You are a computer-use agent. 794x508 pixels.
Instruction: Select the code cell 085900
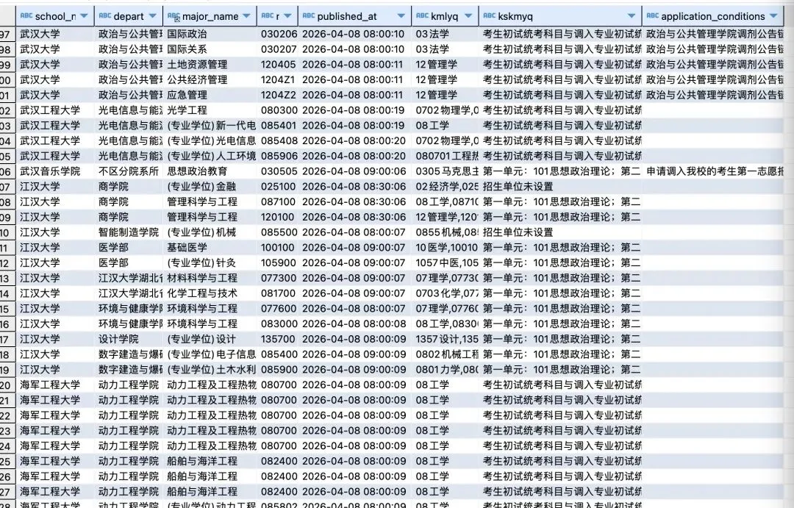pos(278,369)
